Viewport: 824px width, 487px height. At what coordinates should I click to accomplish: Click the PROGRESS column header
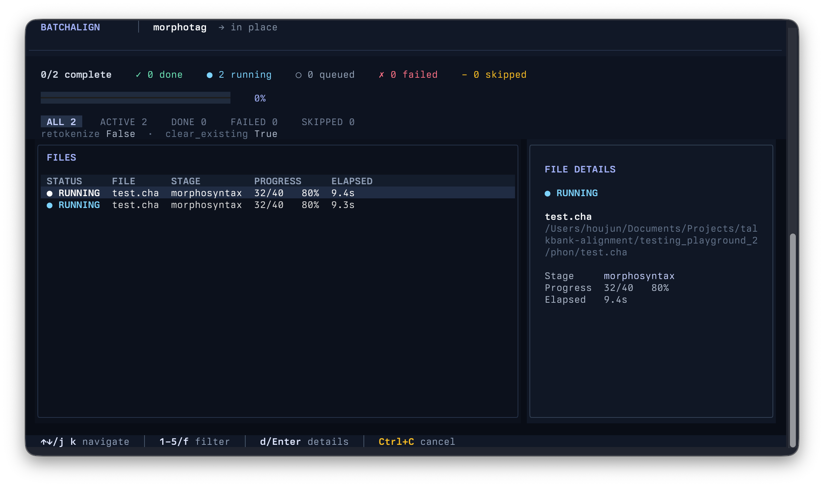(x=278, y=181)
